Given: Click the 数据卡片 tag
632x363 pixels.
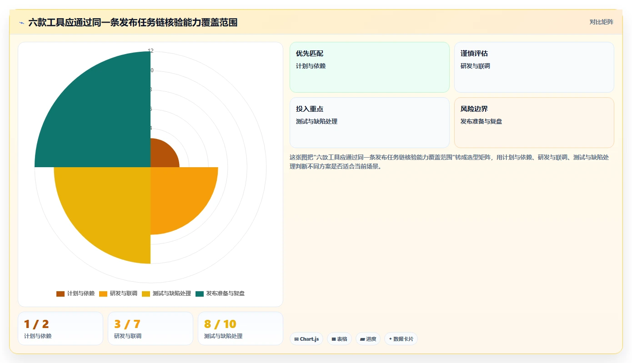Looking at the screenshot, I should pyautogui.click(x=401, y=339).
